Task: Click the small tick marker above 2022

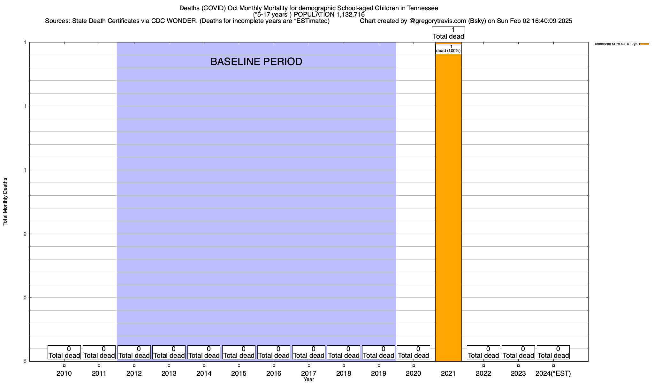Action: pos(483,365)
